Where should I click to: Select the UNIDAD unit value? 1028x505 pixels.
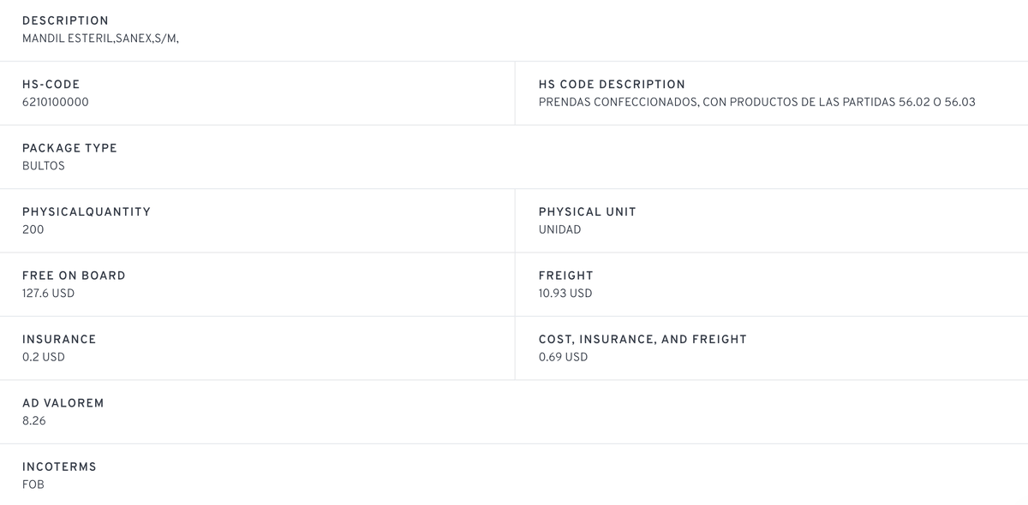tap(559, 229)
